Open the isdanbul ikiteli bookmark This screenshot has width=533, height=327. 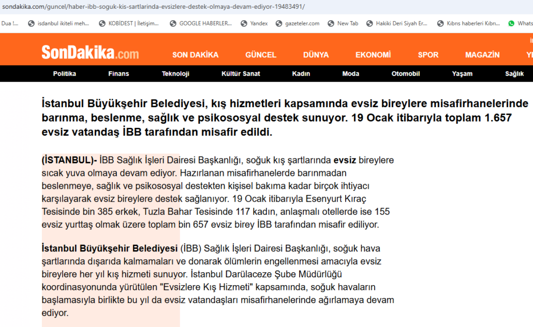coord(58,23)
